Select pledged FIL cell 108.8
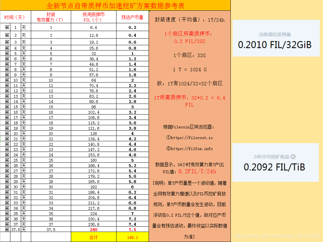 [x=93, y=117]
